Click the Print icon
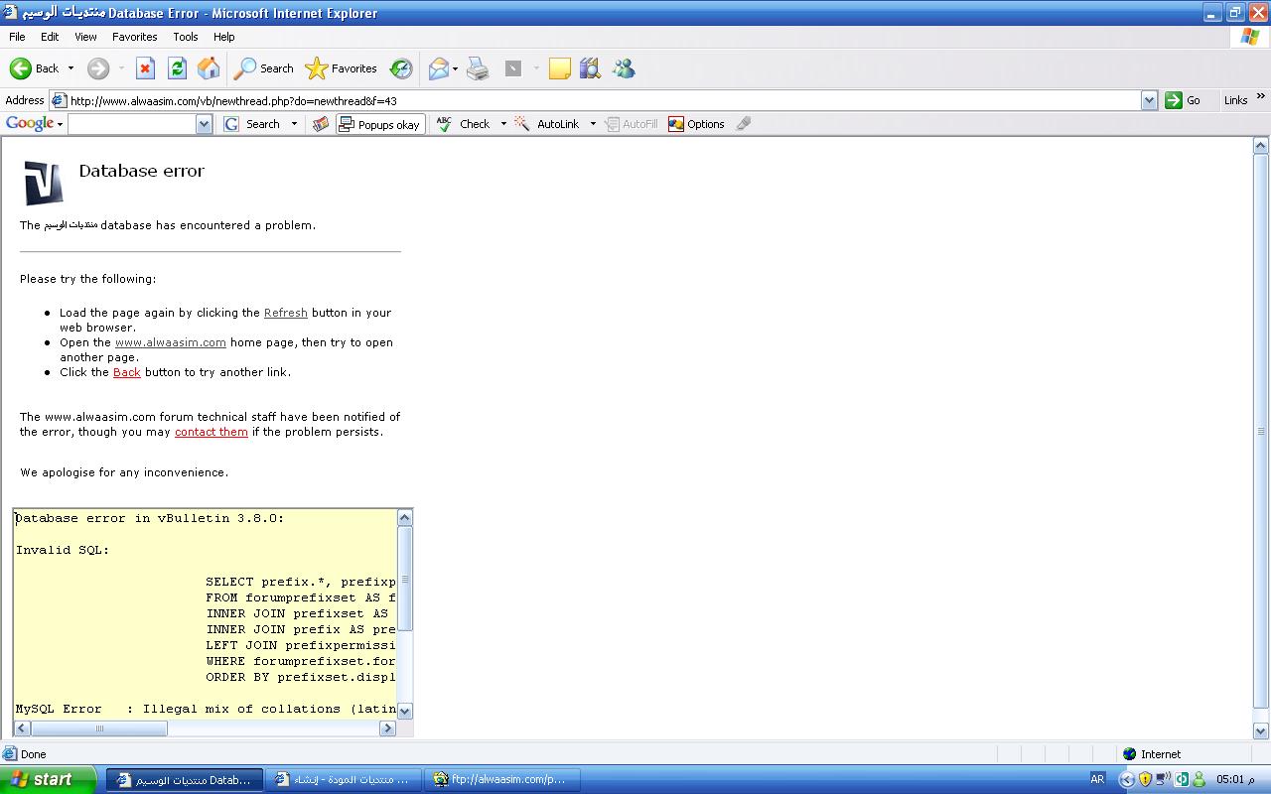 (x=478, y=68)
